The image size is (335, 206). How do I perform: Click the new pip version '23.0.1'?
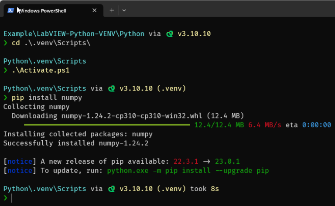[x=227, y=162]
